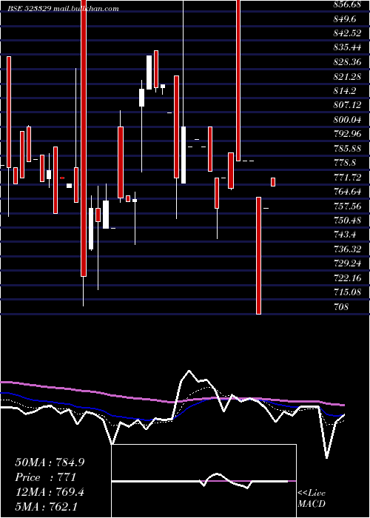Select the 12MA : 769.4 readout
Image resolution: width=370 pixels, height=518 pixels.
pos(50,492)
